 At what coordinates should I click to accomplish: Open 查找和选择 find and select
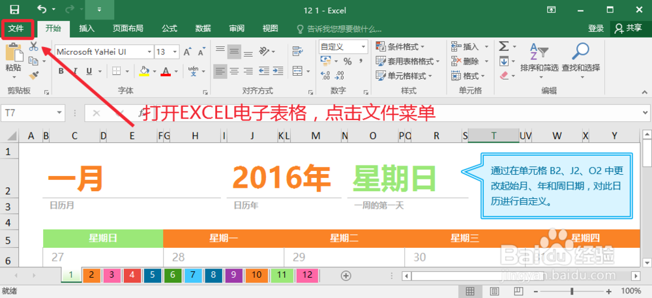(581, 60)
